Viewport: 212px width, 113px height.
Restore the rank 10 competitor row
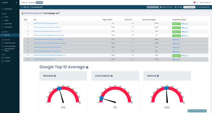(x=176, y=60)
